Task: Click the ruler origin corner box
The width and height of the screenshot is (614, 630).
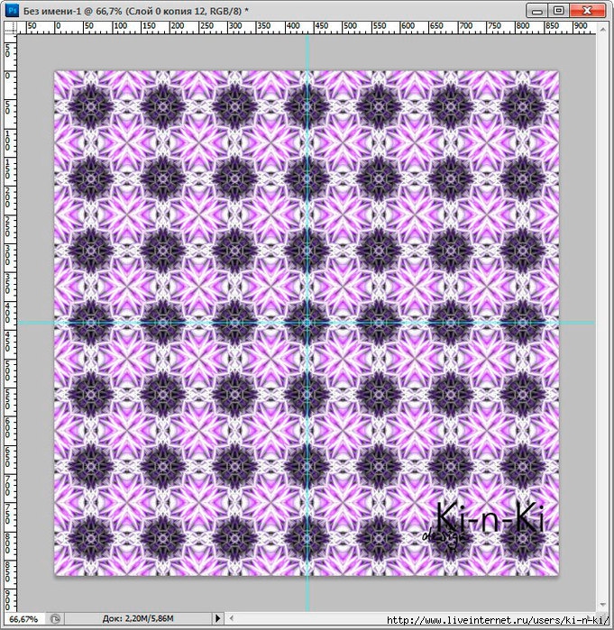Action: (x=11, y=27)
